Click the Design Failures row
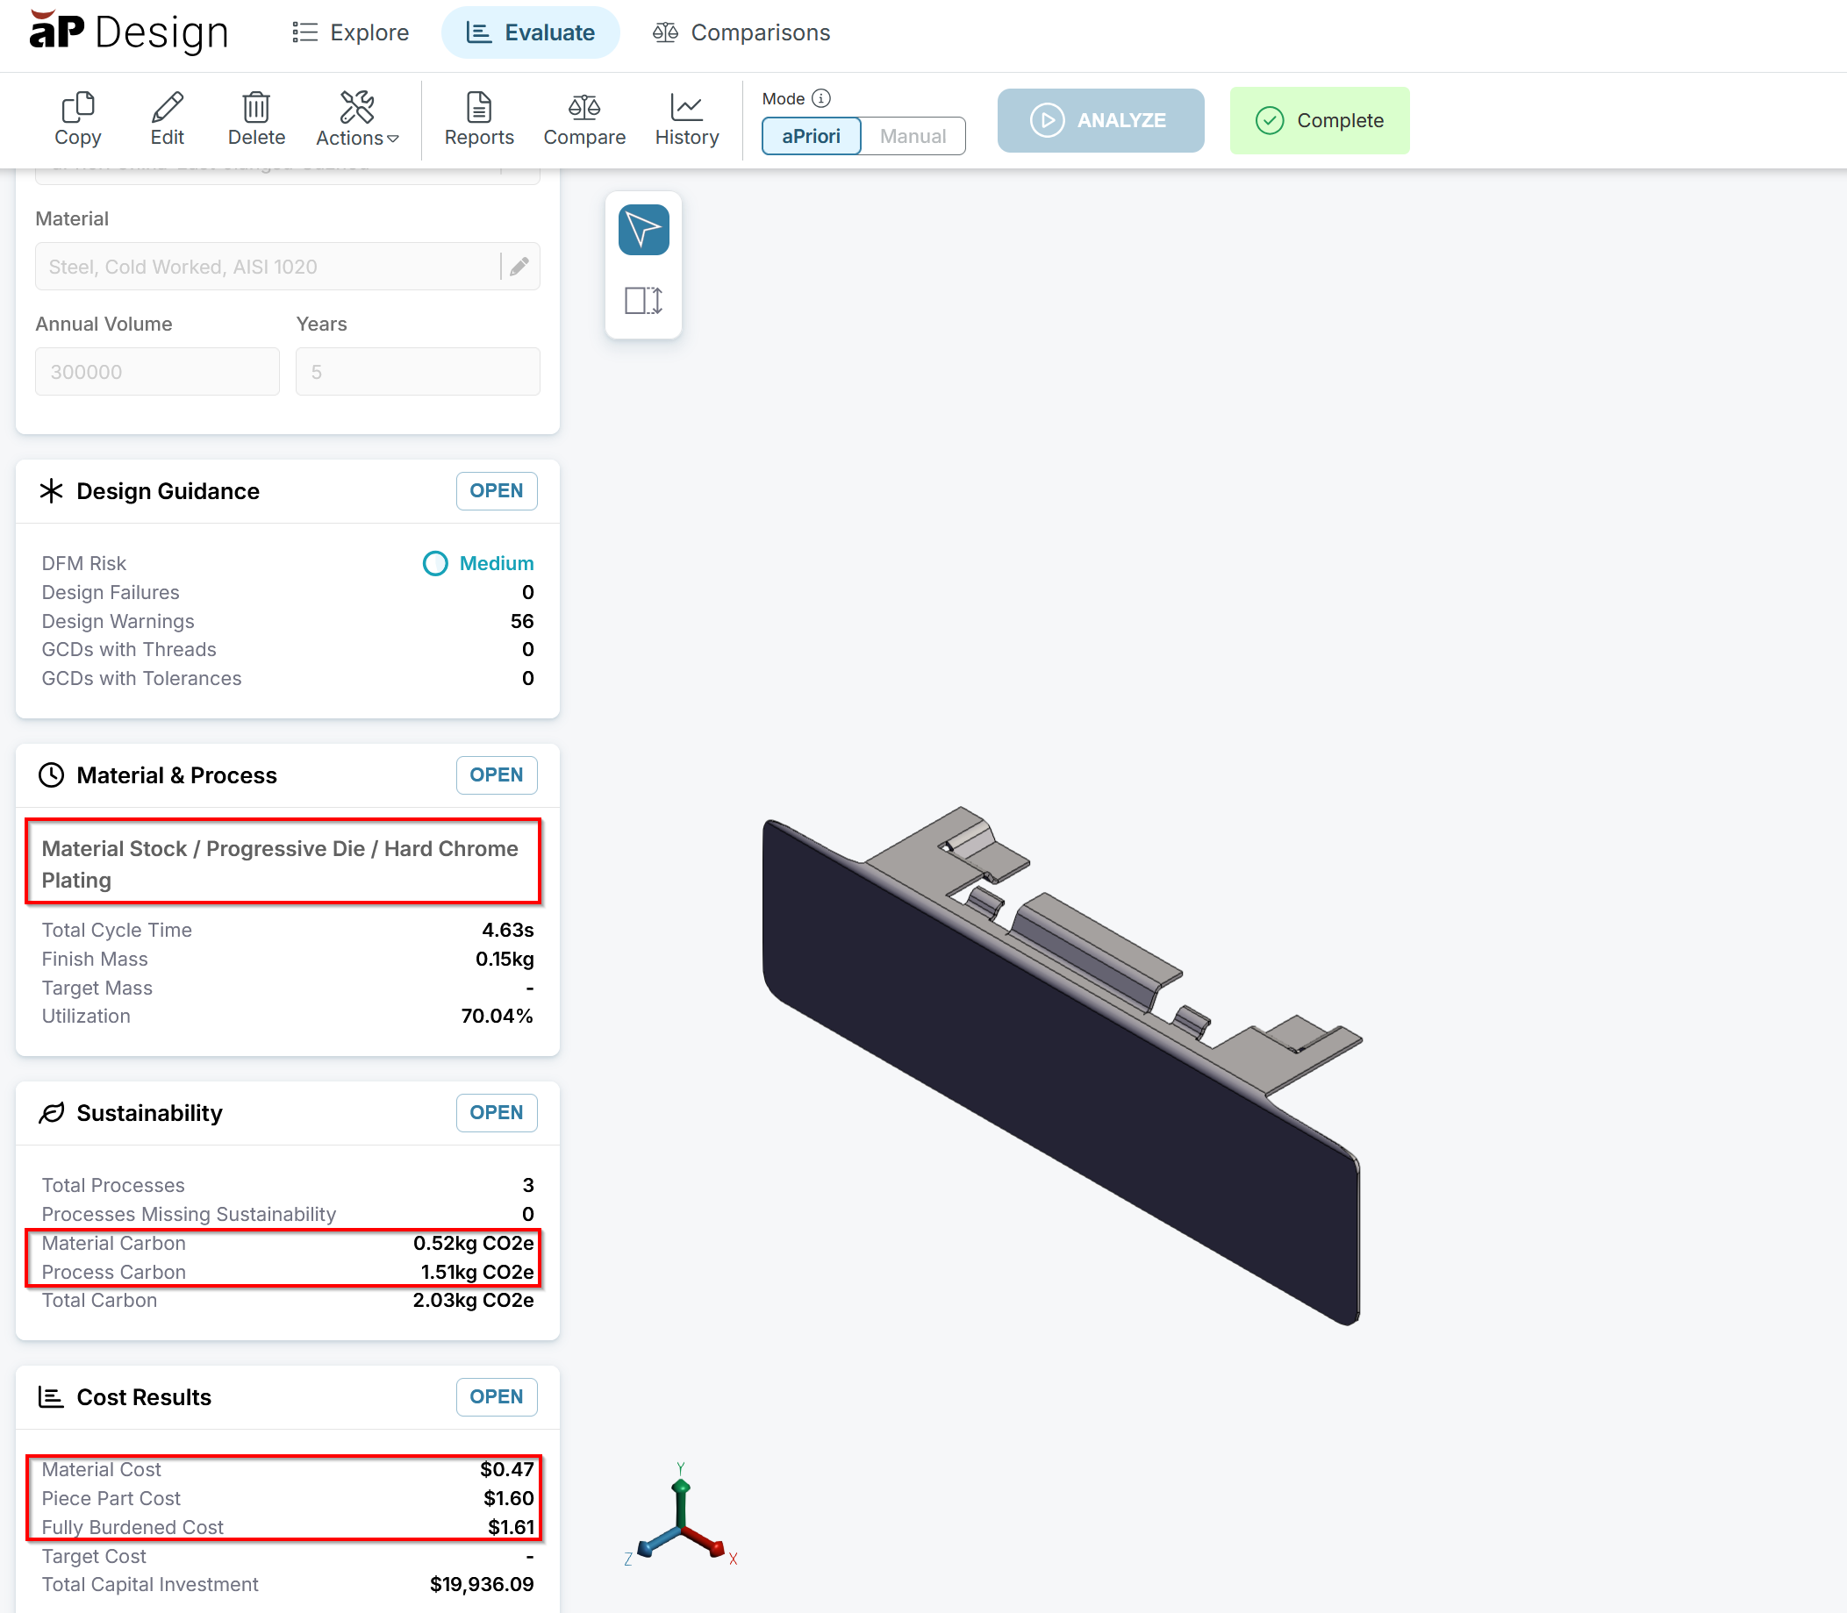This screenshot has height=1613, width=1847. click(x=287, y=592)
